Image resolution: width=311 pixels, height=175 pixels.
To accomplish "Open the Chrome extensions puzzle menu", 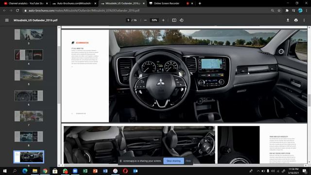I will [x=287, y=11].
